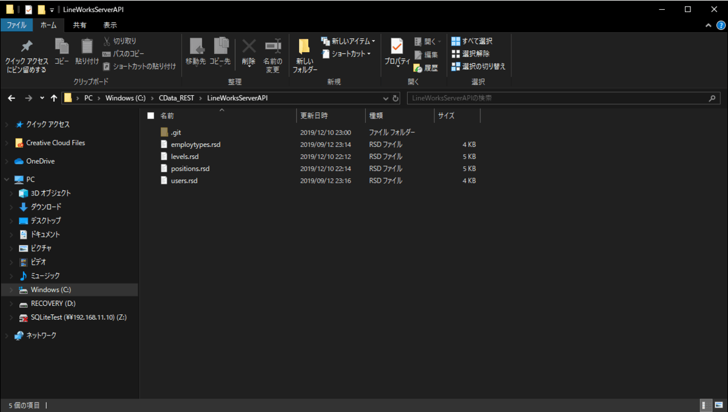Open the File (ファイル) tab
728x412 pixels.
click(16, 25)
